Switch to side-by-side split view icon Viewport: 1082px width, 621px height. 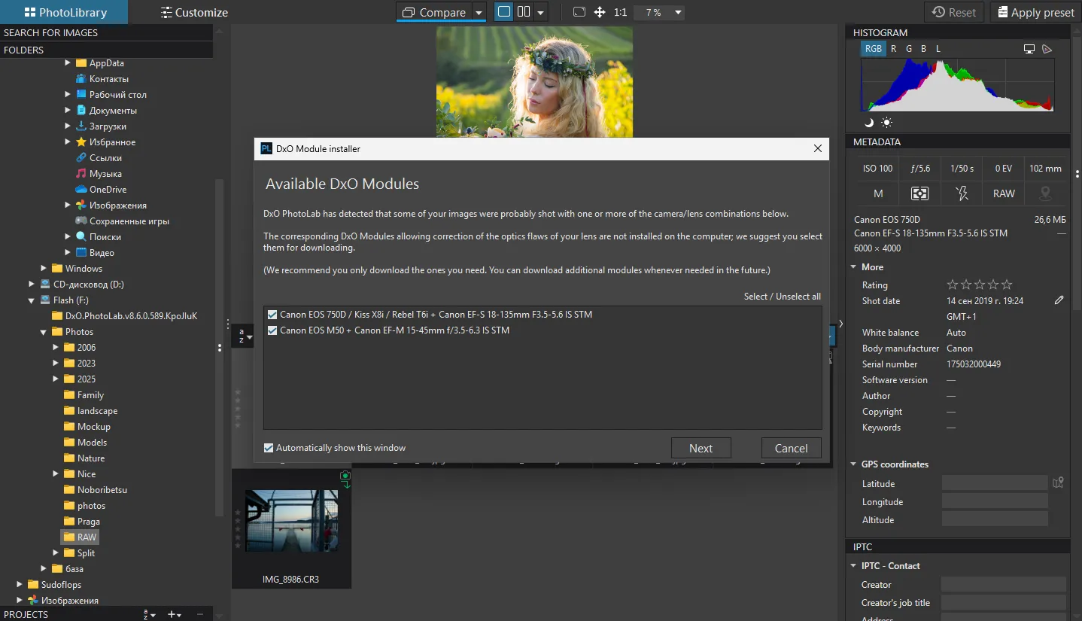tap(524, 12)
